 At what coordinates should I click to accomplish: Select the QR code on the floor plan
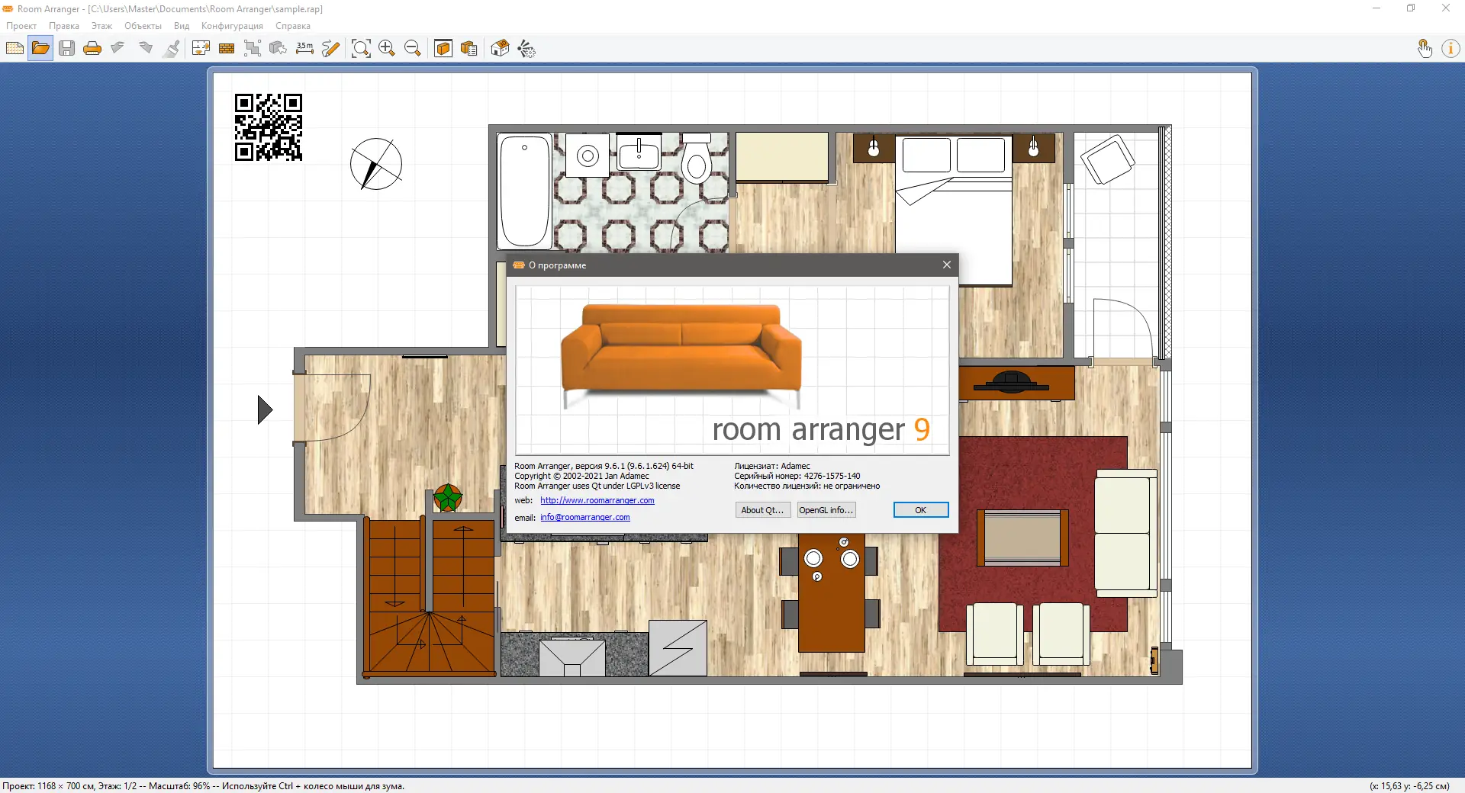269,127
